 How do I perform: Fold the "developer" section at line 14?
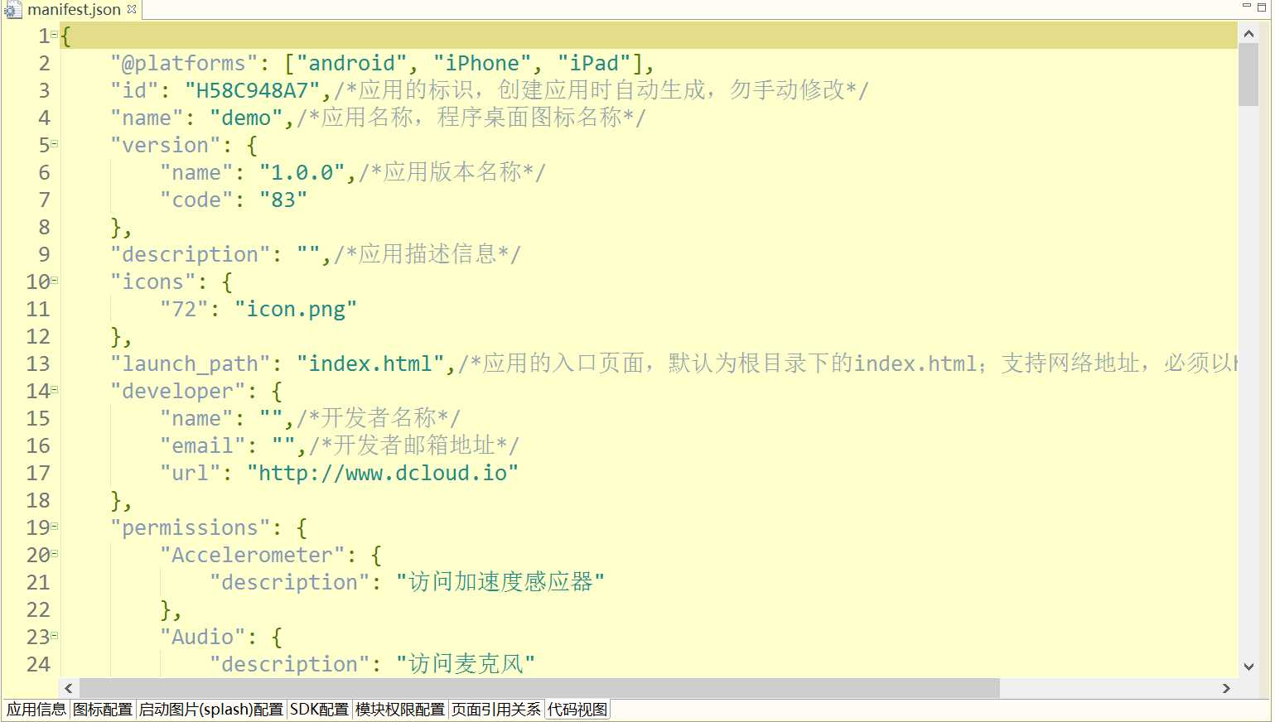point(55,390)
